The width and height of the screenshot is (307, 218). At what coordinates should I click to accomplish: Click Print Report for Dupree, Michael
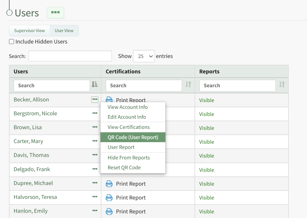tap(131, 184)
